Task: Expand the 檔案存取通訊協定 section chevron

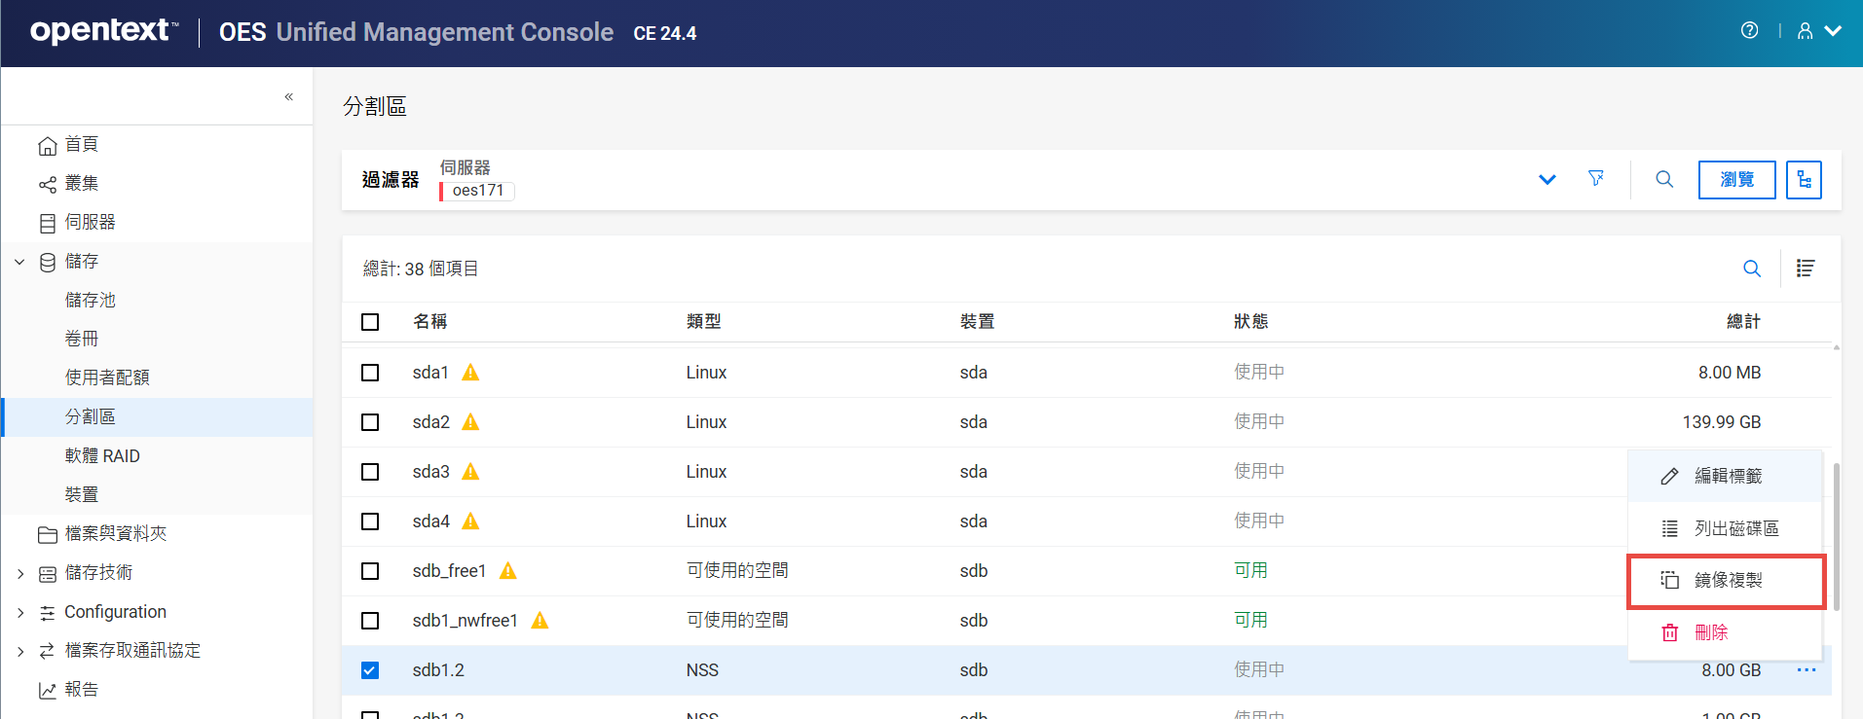Action: tap(20, 651)
